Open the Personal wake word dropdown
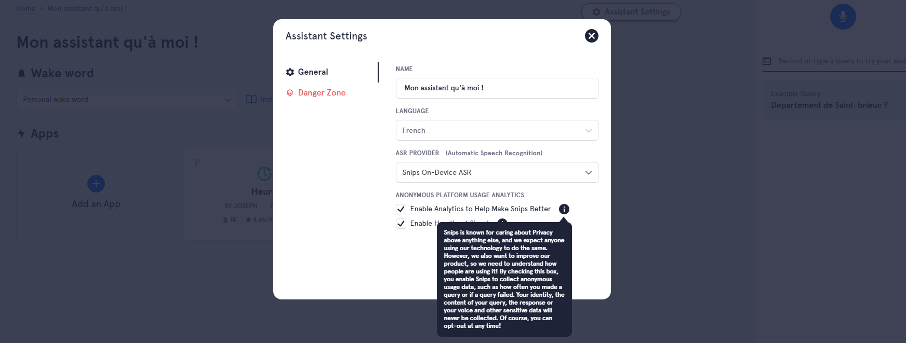 tap(127, 99)
